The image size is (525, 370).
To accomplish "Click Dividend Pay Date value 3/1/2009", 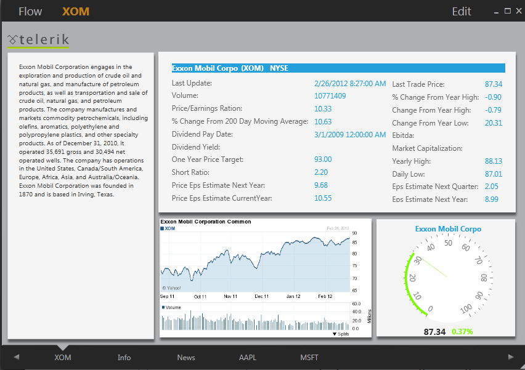I will point(350,134).
